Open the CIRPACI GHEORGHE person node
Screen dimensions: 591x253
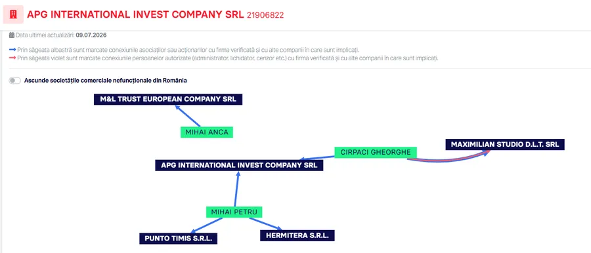click(x=376, y=153)
